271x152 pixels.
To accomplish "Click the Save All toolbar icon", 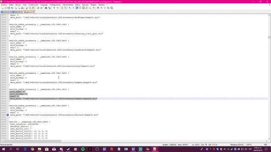I will click(x=12, y=8).
